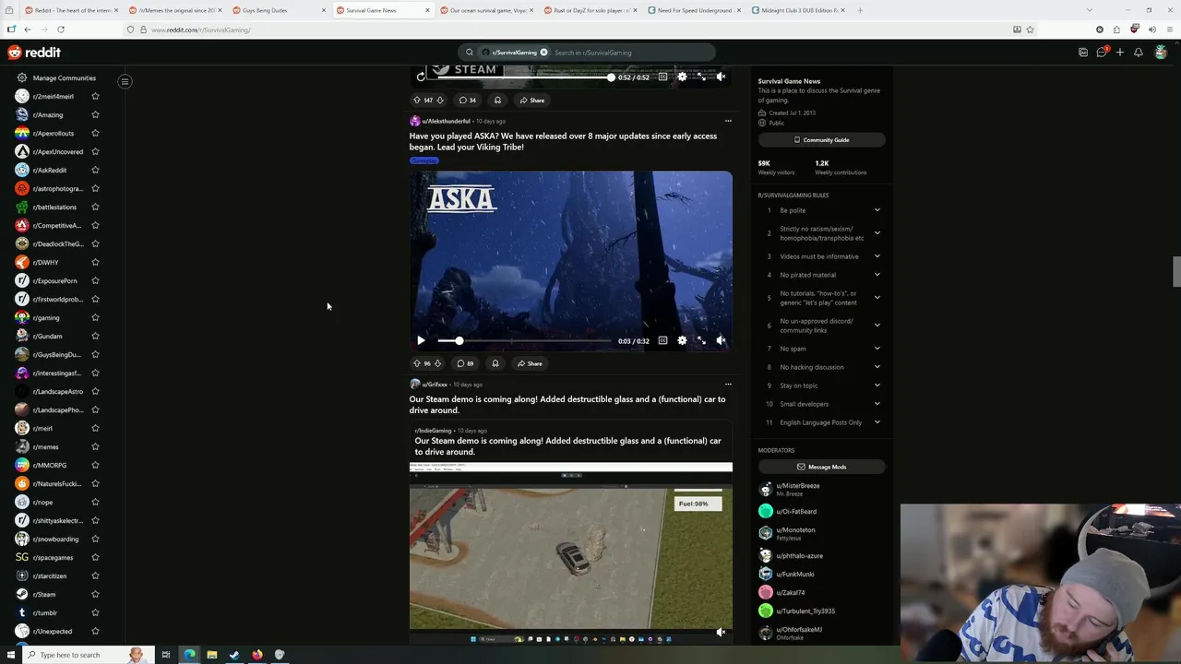Favorite r/AskReddit with its star
Screen dimensions: 1181x664
point(95,170)
